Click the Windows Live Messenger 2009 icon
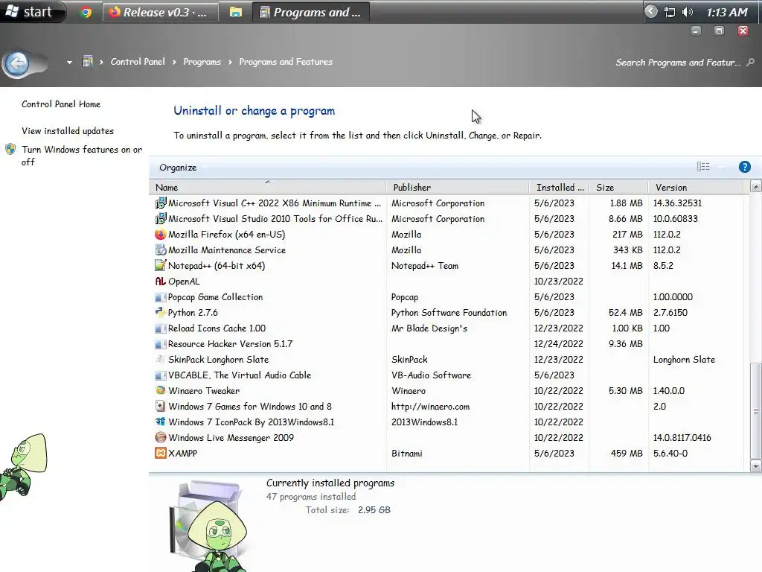Screen dimensions: 762x572 click(161, 437)
